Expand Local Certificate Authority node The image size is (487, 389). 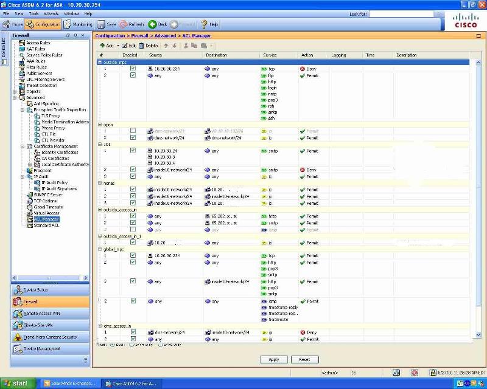pos(30,164)
